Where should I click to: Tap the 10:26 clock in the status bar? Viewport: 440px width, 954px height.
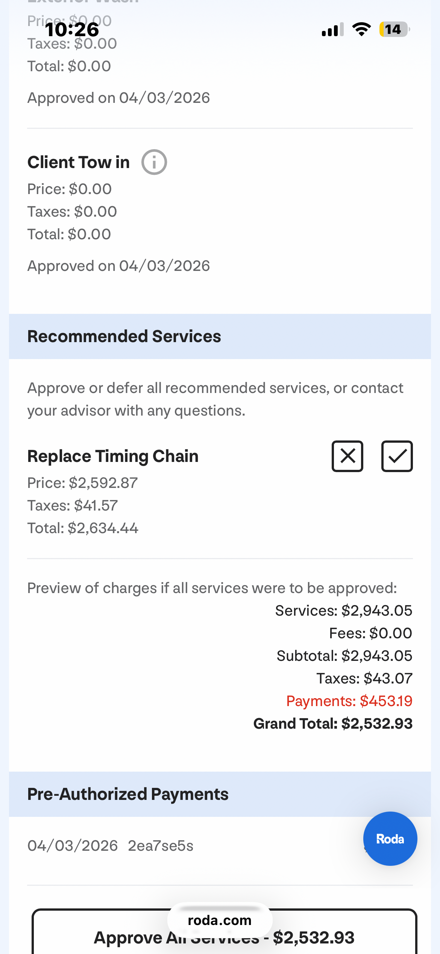(x=72, y=29)
